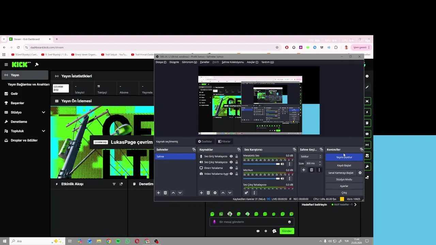Image resolution: width=436 pixels, height=245 pixels.
Task: Move source up in Kaynaklar panel
Action: click(x=223, y=193)
